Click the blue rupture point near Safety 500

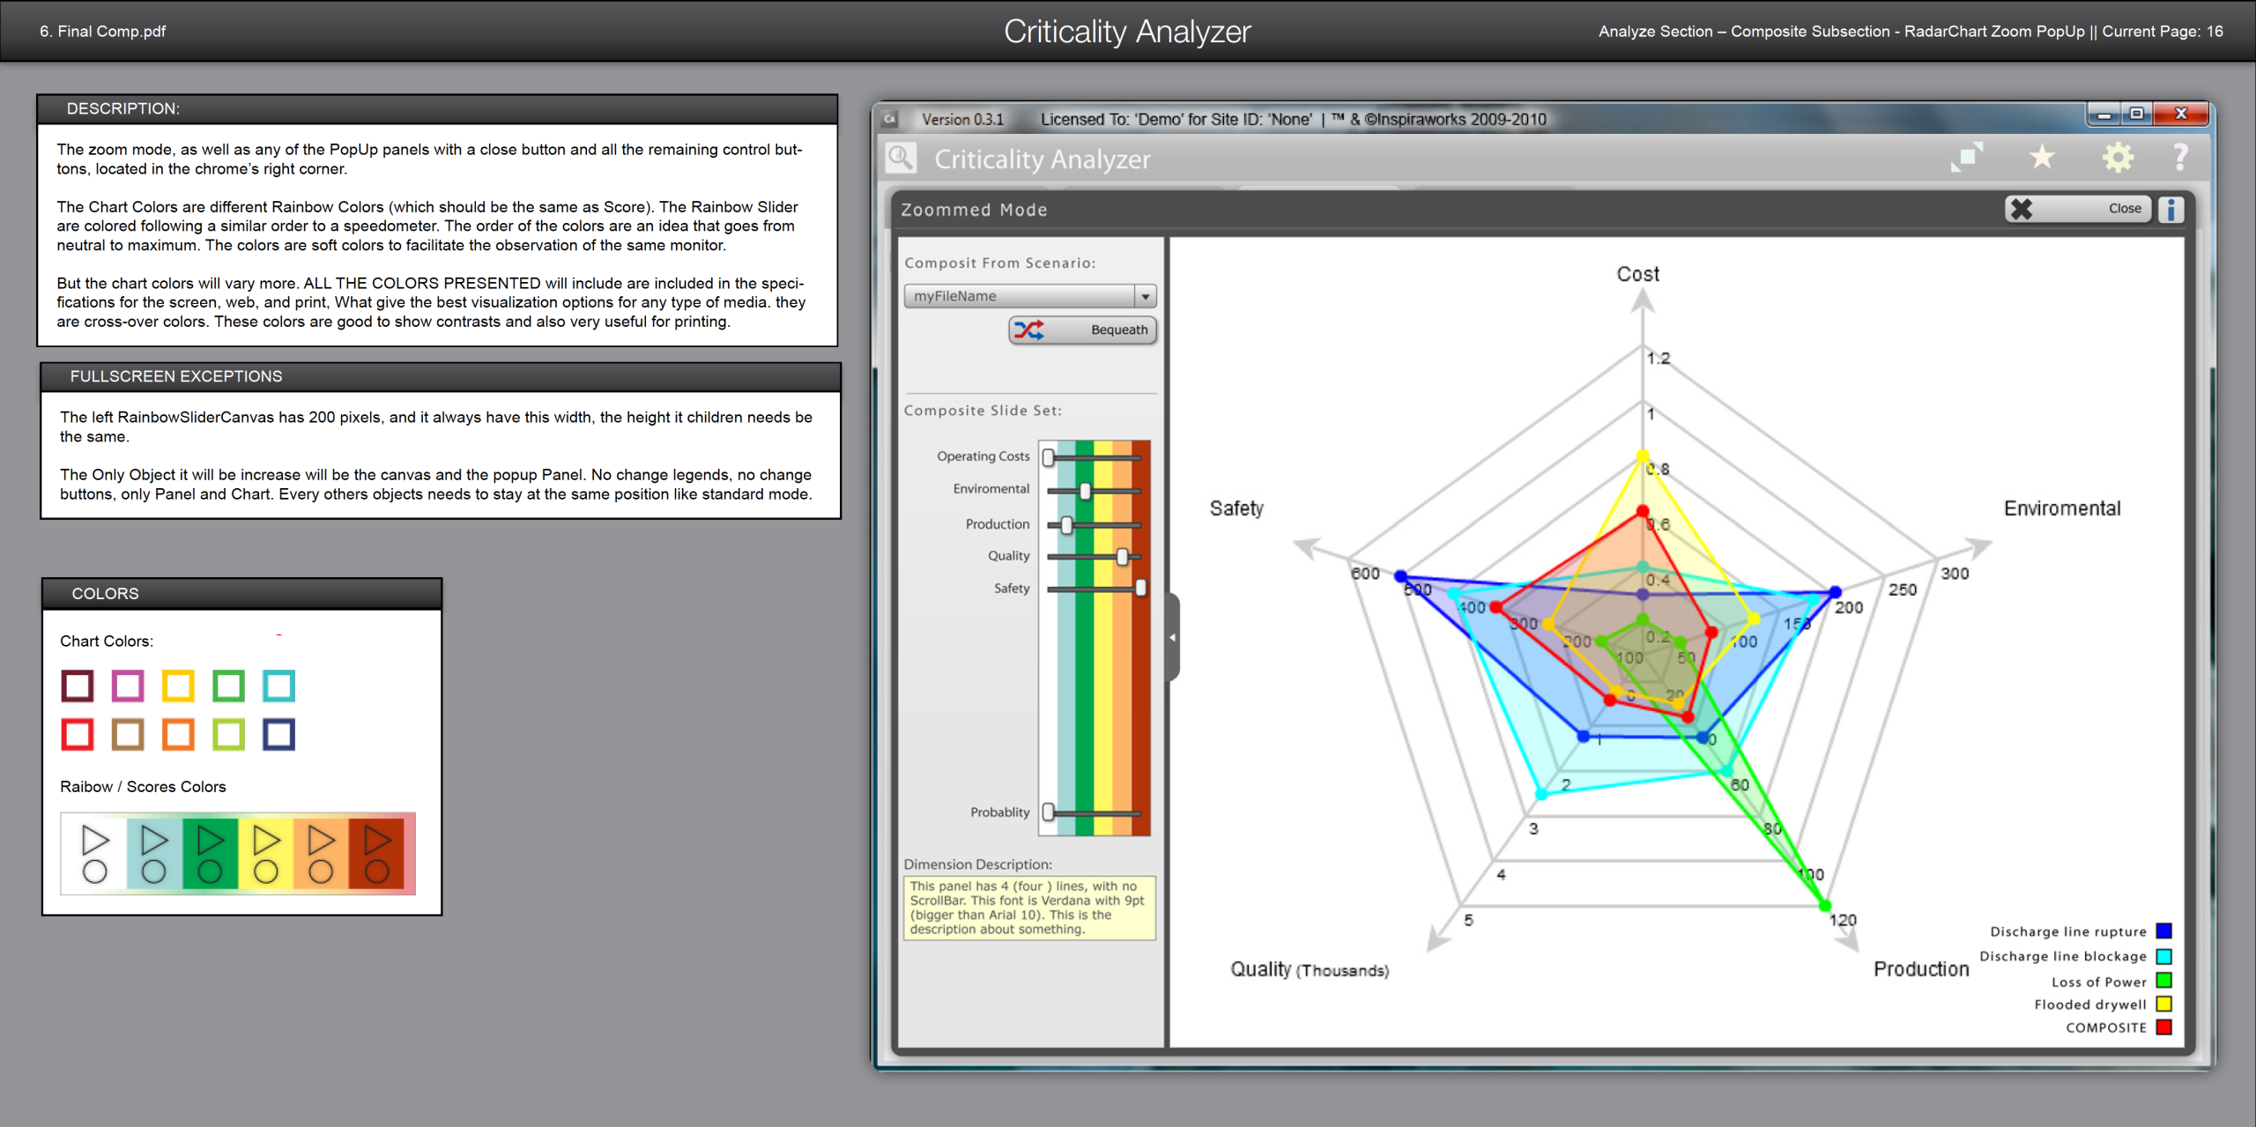coord(1400,575)
